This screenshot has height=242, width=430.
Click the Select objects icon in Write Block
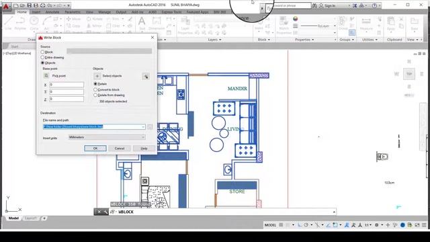tap(97, 76)
